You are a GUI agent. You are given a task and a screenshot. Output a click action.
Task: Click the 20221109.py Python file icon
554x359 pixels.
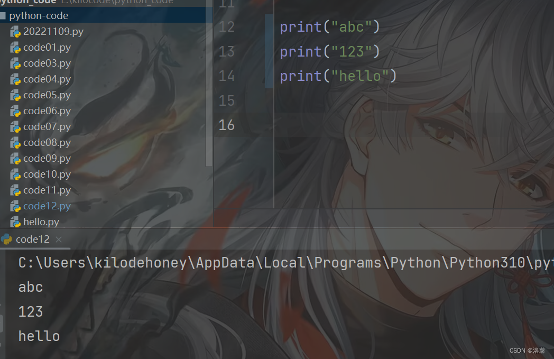[x=15, y=32]
